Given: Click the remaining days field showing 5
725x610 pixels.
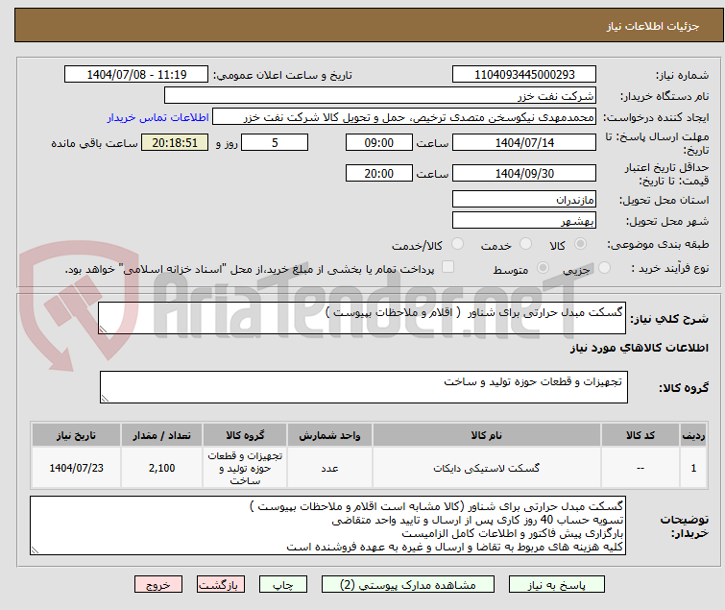Looking at the screenshot, I should point(275,142).
